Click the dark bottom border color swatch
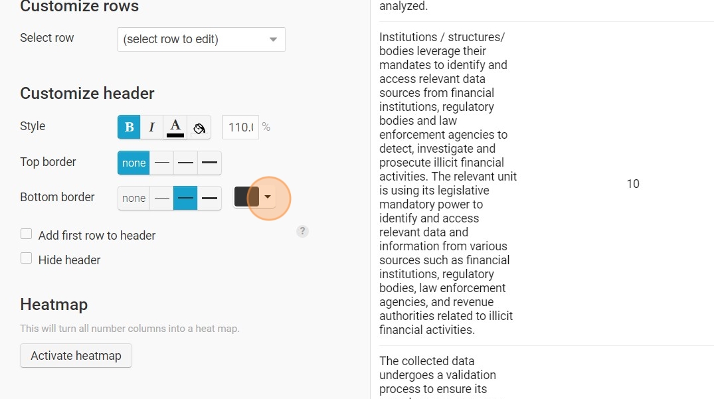 246,197
